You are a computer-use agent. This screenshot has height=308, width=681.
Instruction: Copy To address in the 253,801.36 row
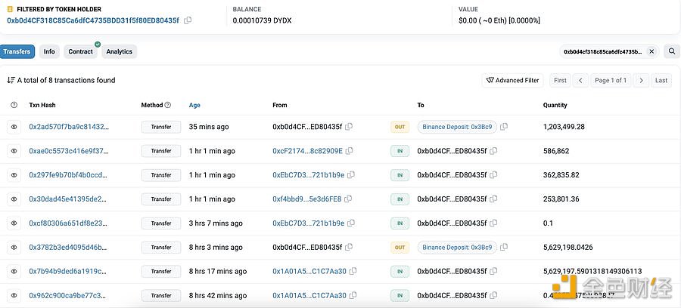click(x=493, y=199)
